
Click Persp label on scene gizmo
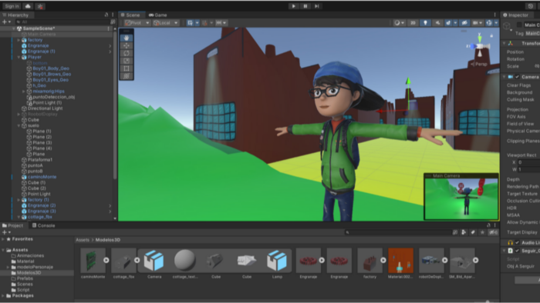tap(480, 64)
